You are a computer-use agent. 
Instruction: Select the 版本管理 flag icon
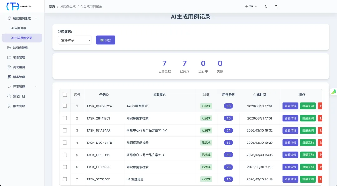[x=9, y=77]
